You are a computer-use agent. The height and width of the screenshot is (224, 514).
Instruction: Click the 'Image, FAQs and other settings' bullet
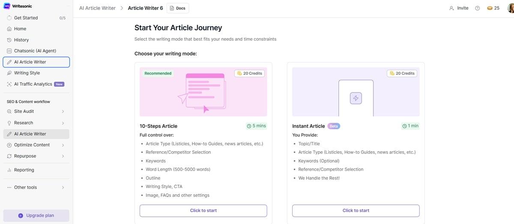tap(177, 195)
